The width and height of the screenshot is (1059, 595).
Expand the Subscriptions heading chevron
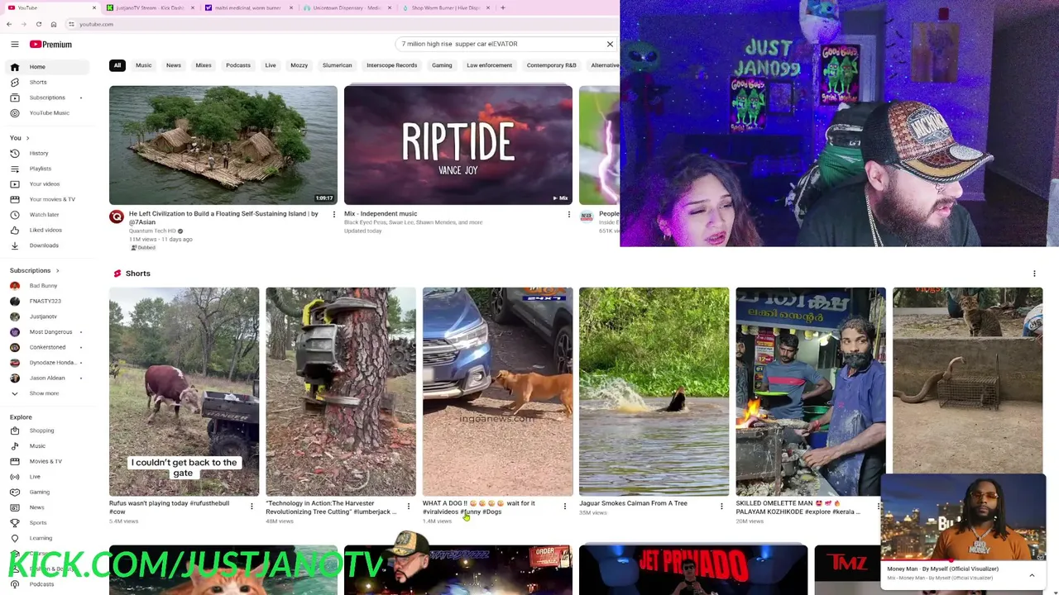point(57,270)
